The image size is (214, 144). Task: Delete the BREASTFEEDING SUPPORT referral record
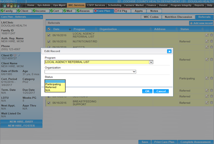211,103
